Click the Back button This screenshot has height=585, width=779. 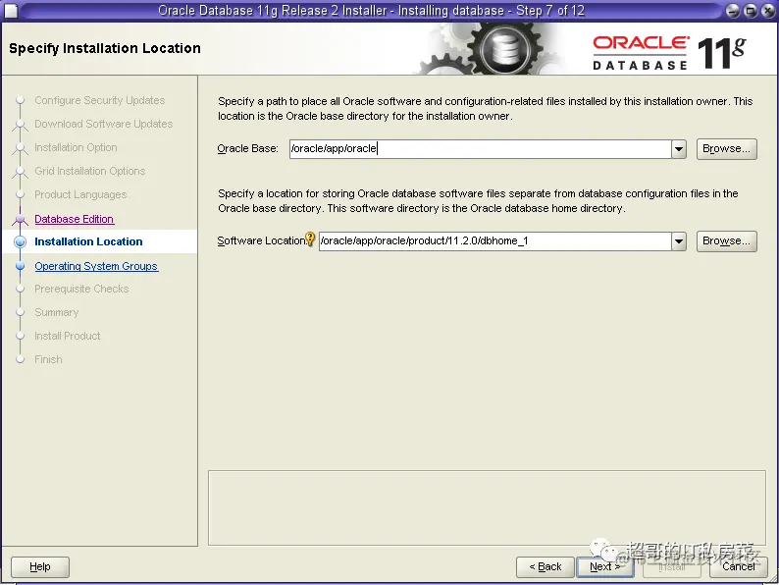coord(545,566)
